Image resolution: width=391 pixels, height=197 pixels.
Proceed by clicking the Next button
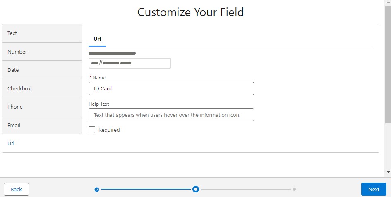click(374, 189)
